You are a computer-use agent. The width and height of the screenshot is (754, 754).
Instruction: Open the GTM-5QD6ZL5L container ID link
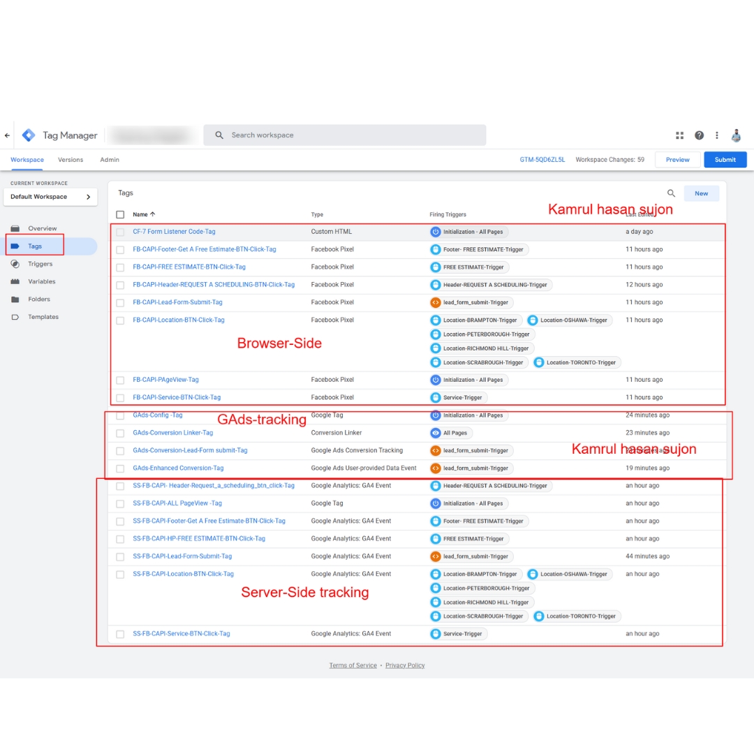pos(542,160)
